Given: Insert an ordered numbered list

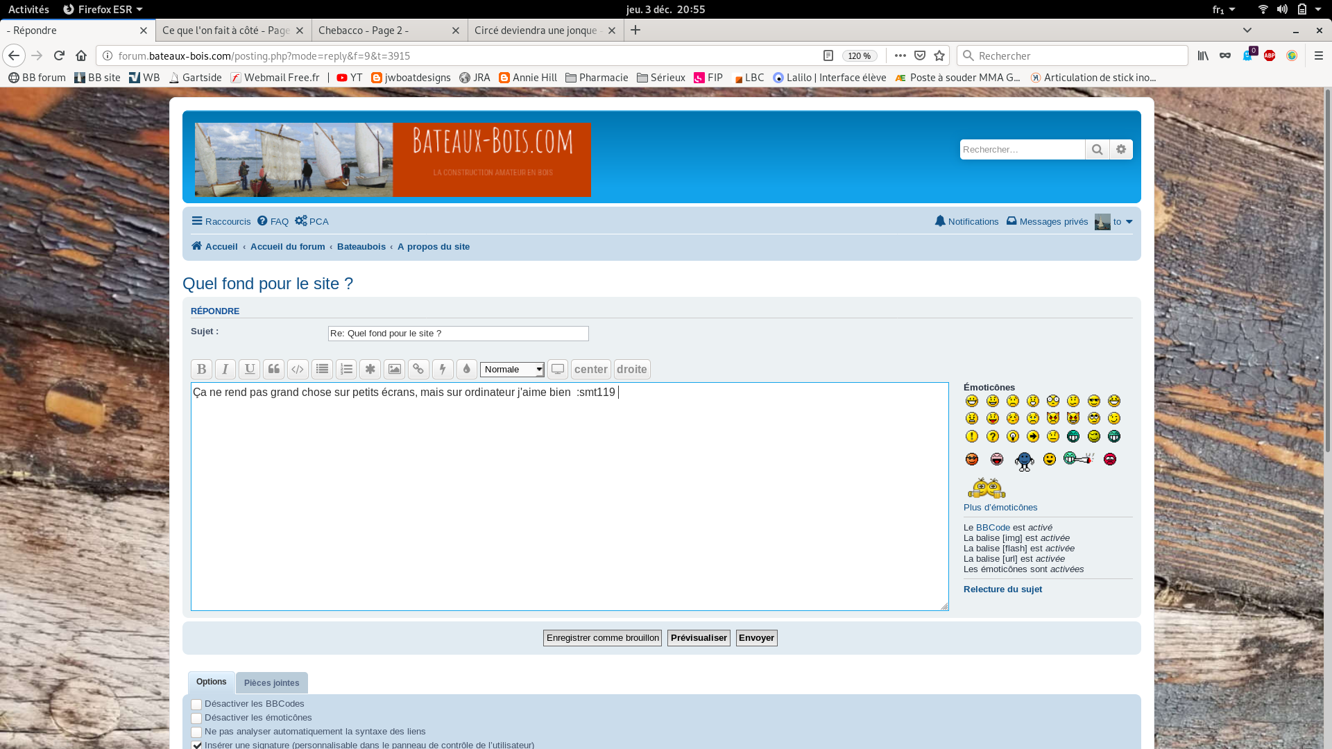Looking at the screenshot, I should 346,369.
